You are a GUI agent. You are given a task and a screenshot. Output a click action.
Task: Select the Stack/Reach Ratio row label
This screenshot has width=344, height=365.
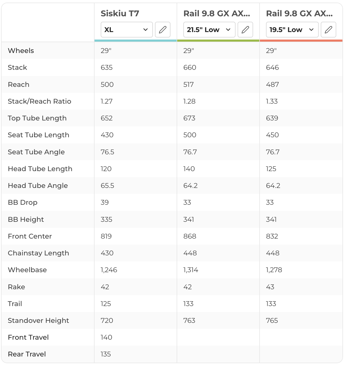(x=40, y=101)
